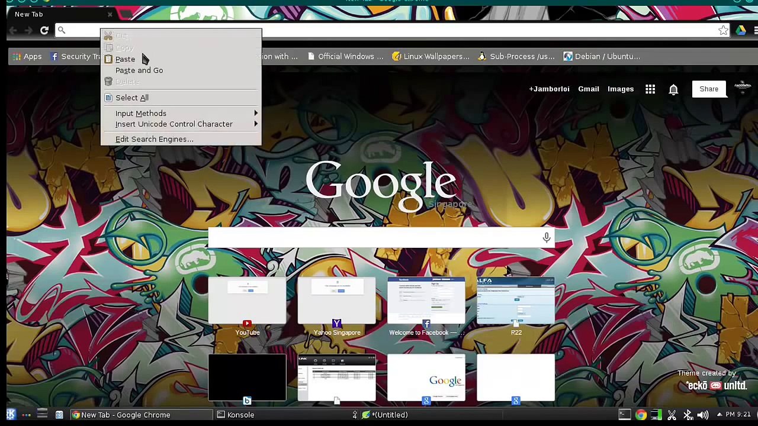Open the Official Windows bookmark

tap(346, 56)
